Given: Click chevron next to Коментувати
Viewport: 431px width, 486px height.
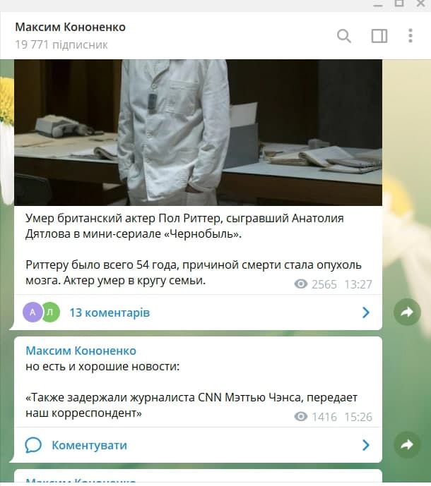Looking at the screenshot, I should [366, 445].
